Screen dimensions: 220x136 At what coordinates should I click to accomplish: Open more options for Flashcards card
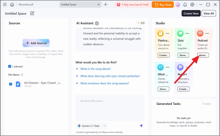(x=167, y=34)
